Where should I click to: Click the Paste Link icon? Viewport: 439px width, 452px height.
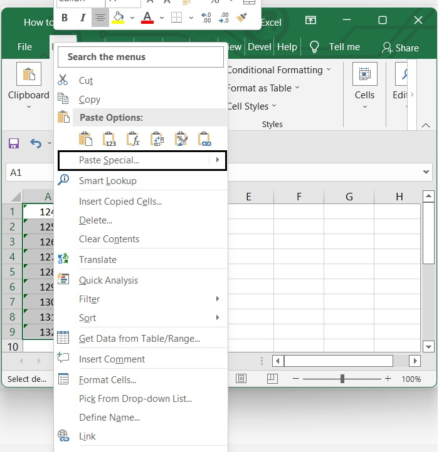pos(204,139)
